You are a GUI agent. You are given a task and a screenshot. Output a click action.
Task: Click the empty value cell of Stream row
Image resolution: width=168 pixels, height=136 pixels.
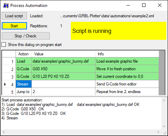click(x=63, y=84)
